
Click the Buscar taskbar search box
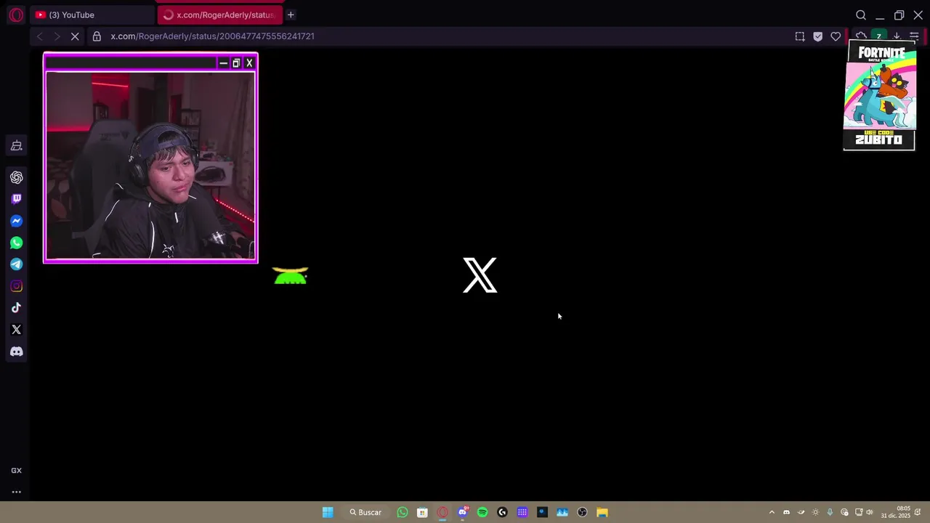point(365,512)
